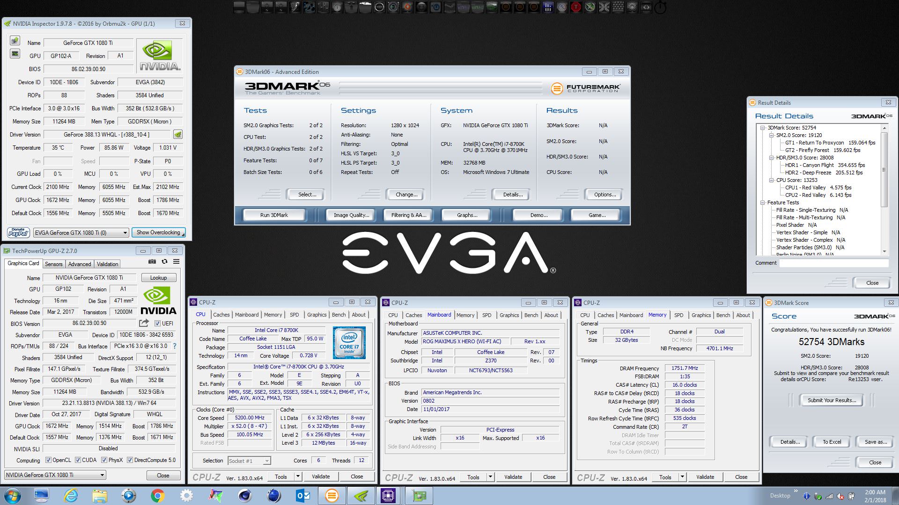This screenshot has height=505, width=899.
Task: Click GPU-Z green card taskbar icon
Action: [419, 496]
